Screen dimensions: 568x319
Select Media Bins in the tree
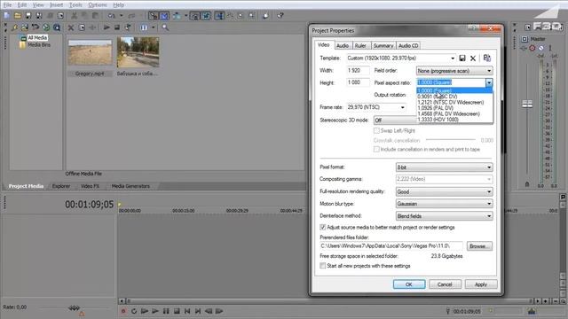pos(39,45)
